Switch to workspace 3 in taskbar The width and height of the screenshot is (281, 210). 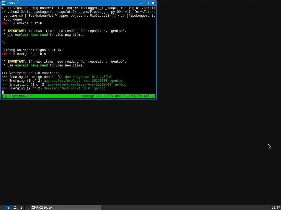(21, 208)
